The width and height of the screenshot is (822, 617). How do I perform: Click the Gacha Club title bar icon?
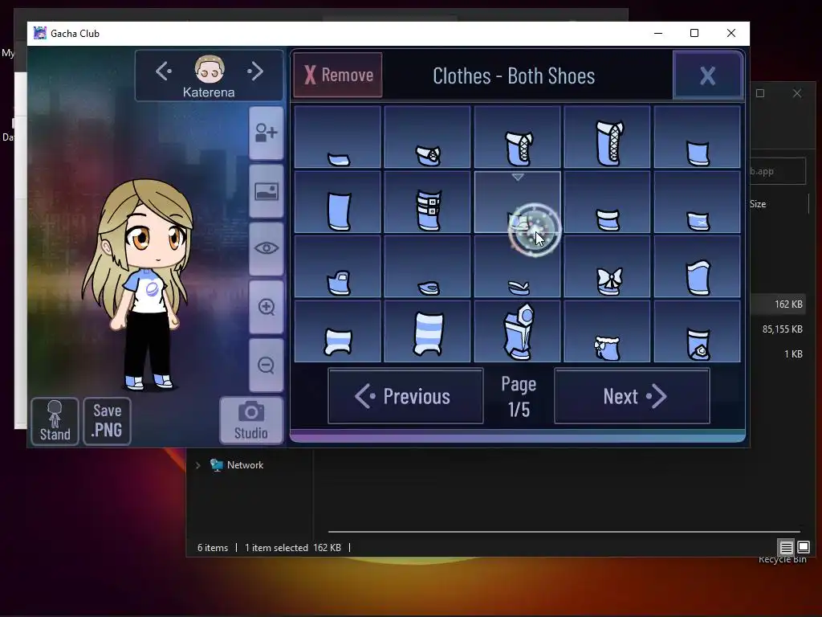point(40,33)
